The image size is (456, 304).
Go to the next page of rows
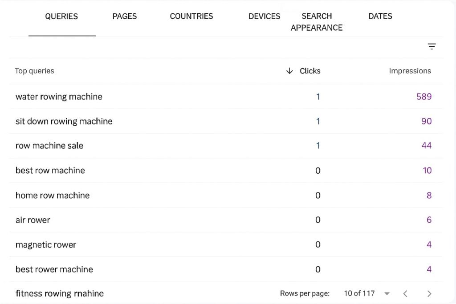pyautogui.click(x=429, y=293)
